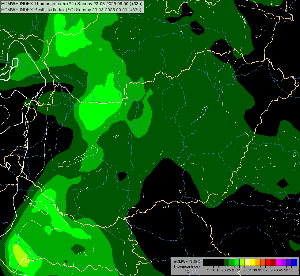The height and width of the screenshot is (276, 300).
Task: Pick the yellow-green 29-30 legend swatch
Action: [242, 262]
